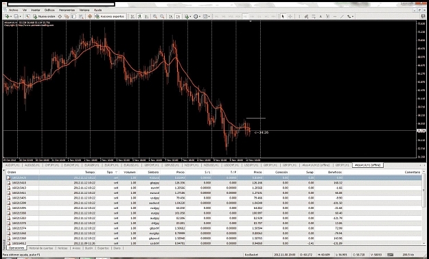Open the Historial de cuentas tab
The width and height of the screenshot is (429, 259).
point(40,248)
